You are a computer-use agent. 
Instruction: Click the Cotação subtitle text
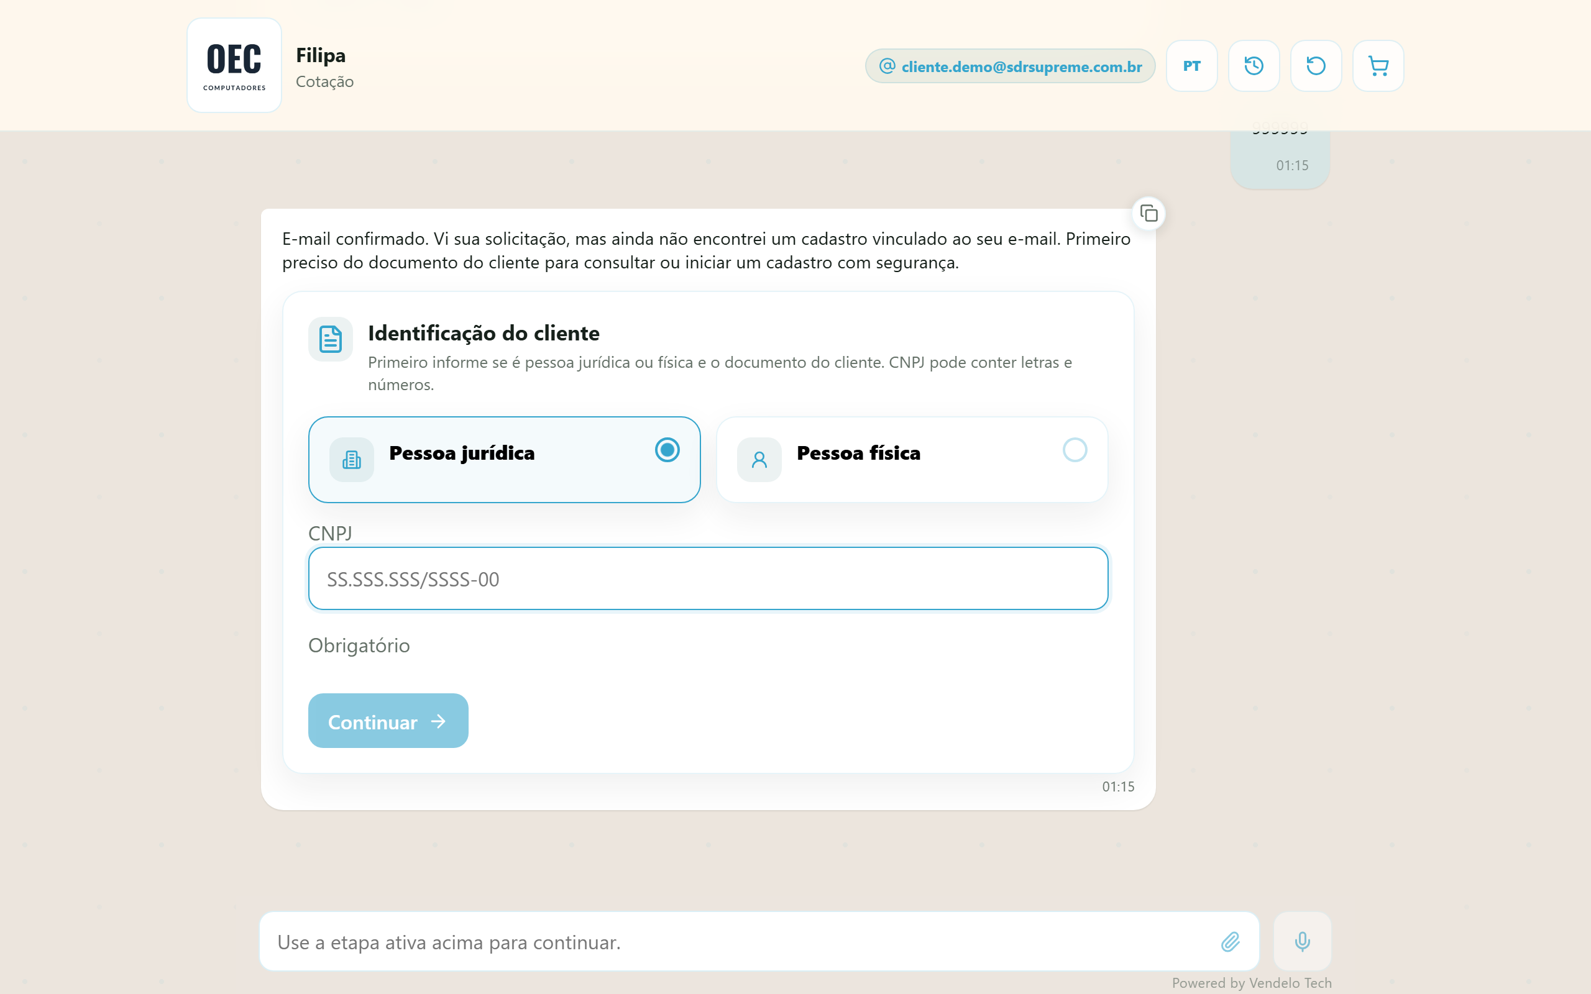point(325,81)
